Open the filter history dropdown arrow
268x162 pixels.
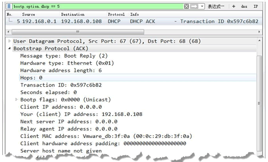tap(202, 7)
